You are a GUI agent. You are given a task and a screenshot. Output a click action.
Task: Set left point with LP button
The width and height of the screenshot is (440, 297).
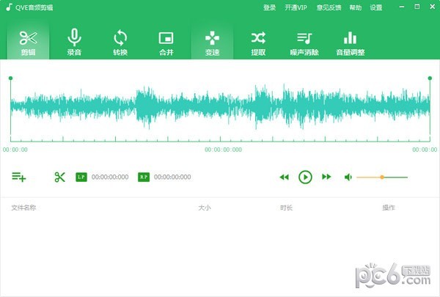pyautogui.click(x=81, y=177)
